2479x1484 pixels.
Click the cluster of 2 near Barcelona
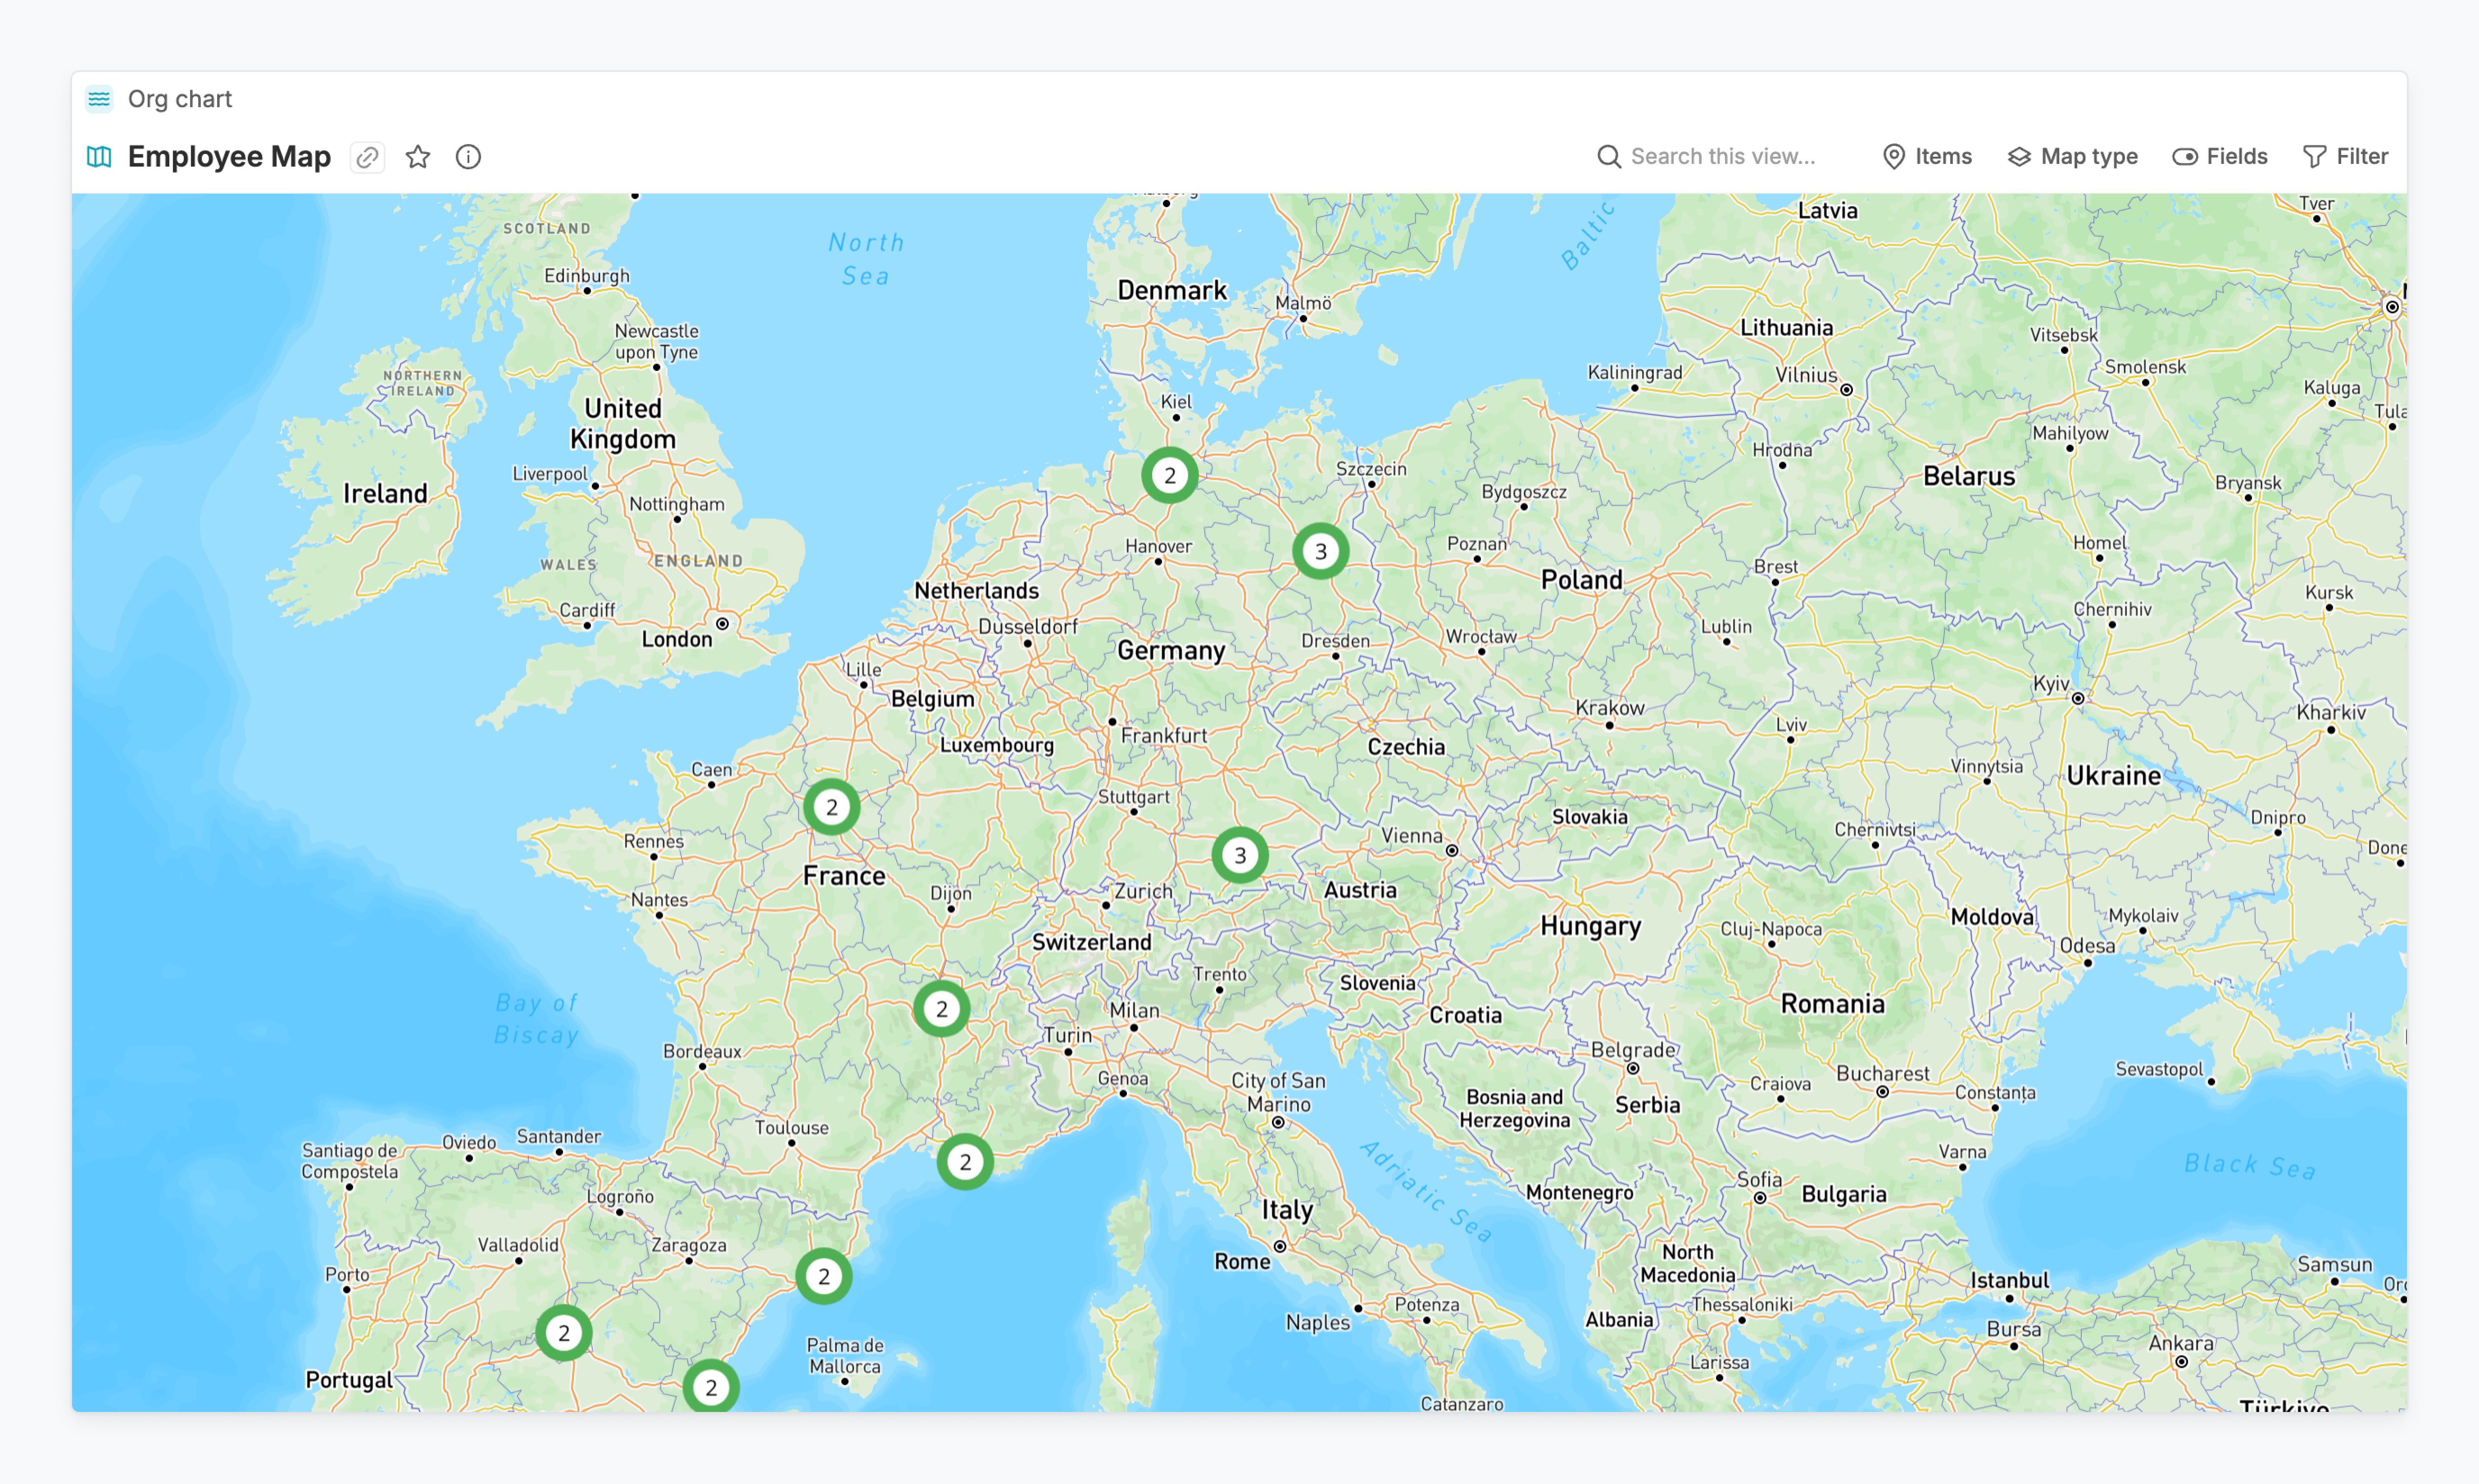coord(823,1276)
